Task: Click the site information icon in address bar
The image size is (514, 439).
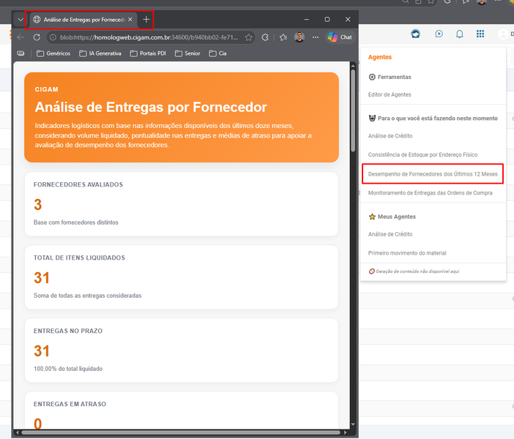Action: tap(53, 37)
